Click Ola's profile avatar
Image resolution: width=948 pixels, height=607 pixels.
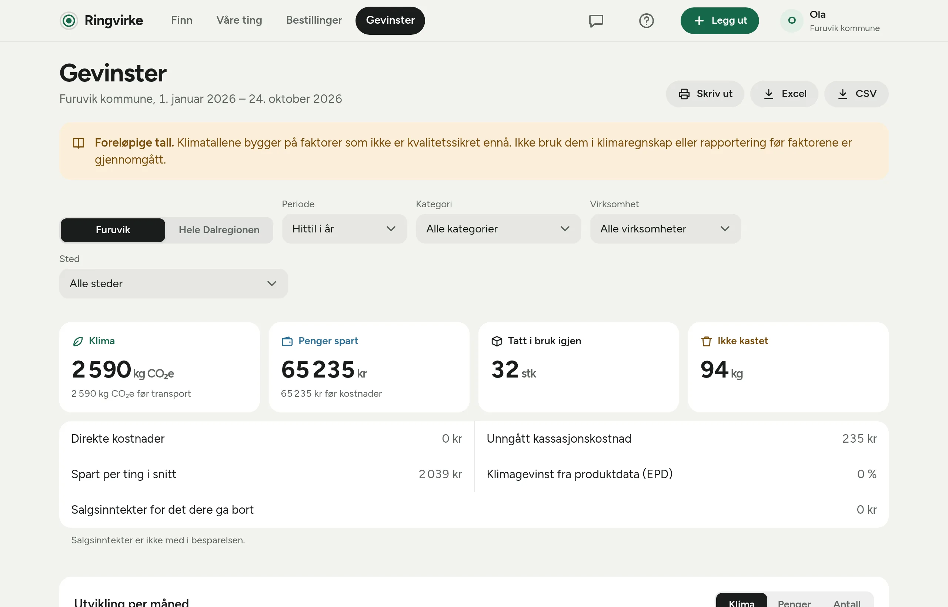tap(791, 20)
